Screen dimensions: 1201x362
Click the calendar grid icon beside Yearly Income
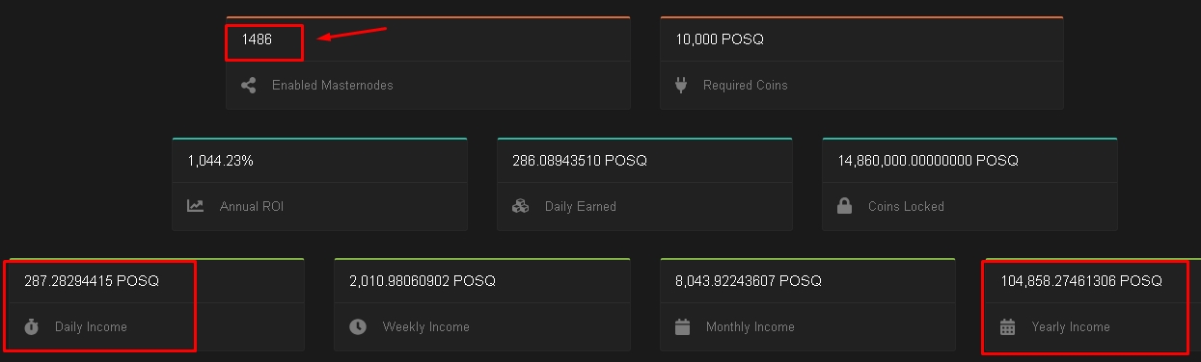tap(1008, 327)
